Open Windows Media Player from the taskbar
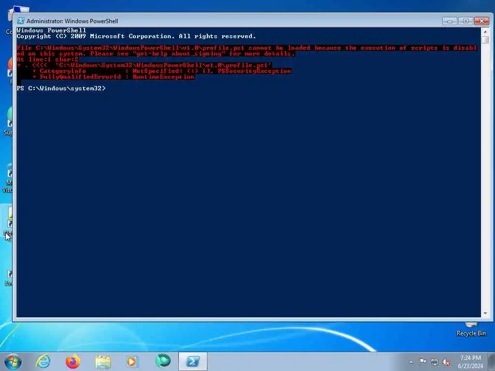The width and height of the screenshot is (495, 371). coord(132,361)
